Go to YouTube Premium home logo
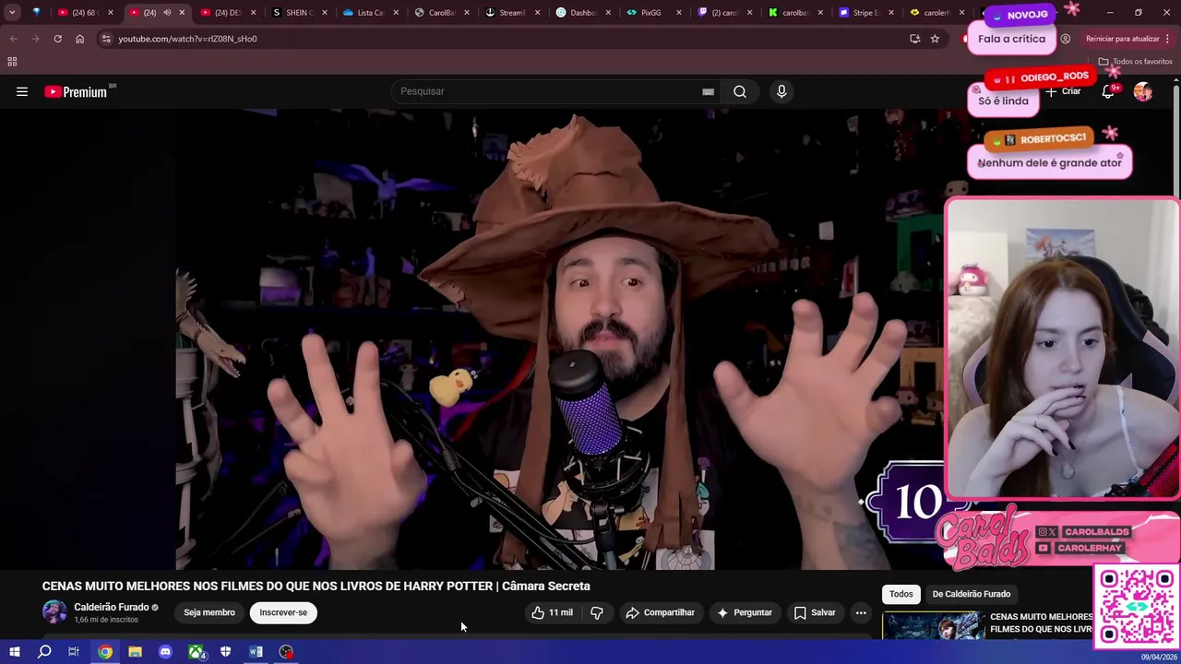 76,91
